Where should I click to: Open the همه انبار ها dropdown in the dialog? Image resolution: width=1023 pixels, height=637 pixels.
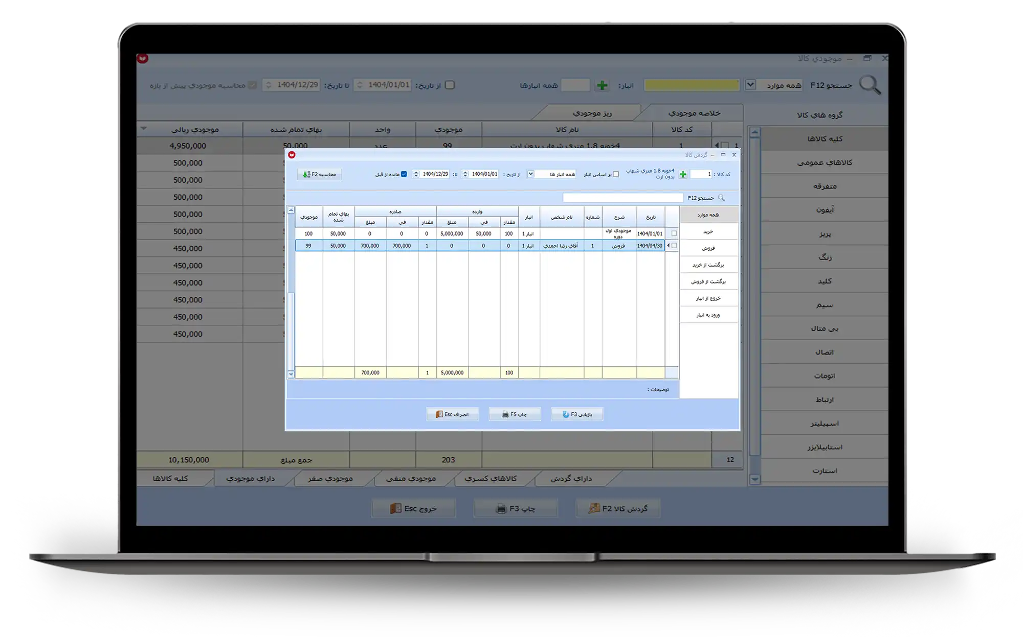click(531, 174)
